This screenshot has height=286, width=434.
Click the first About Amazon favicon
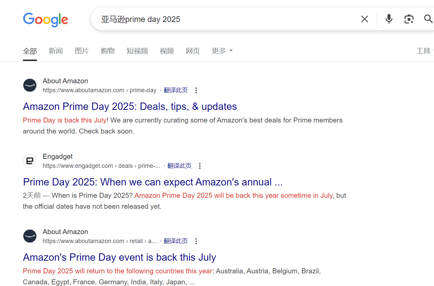30,85
